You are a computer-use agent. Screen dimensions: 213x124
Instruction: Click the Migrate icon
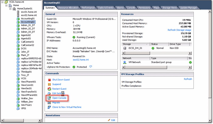(x=49, y=102)
